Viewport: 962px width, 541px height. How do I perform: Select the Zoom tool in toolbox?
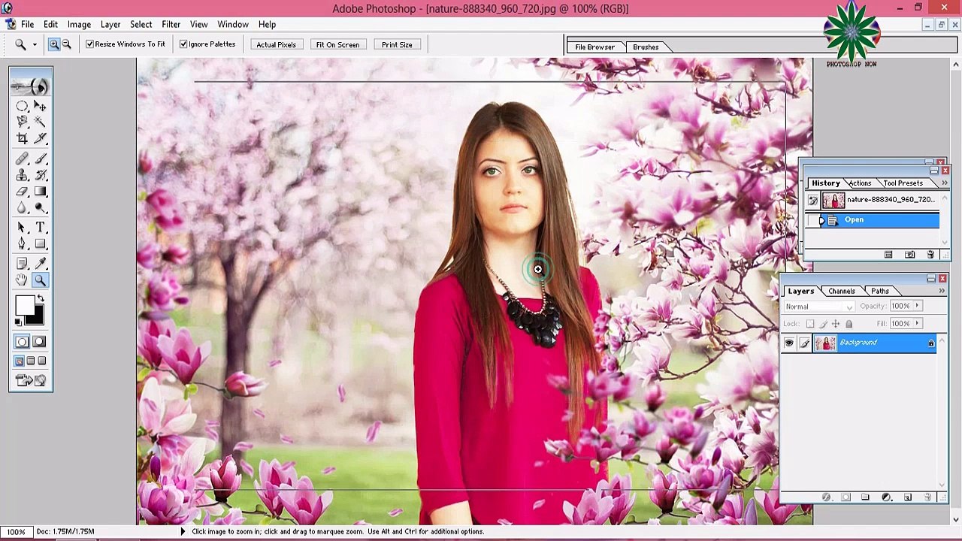pyautogui.click(x=40, y=280)
